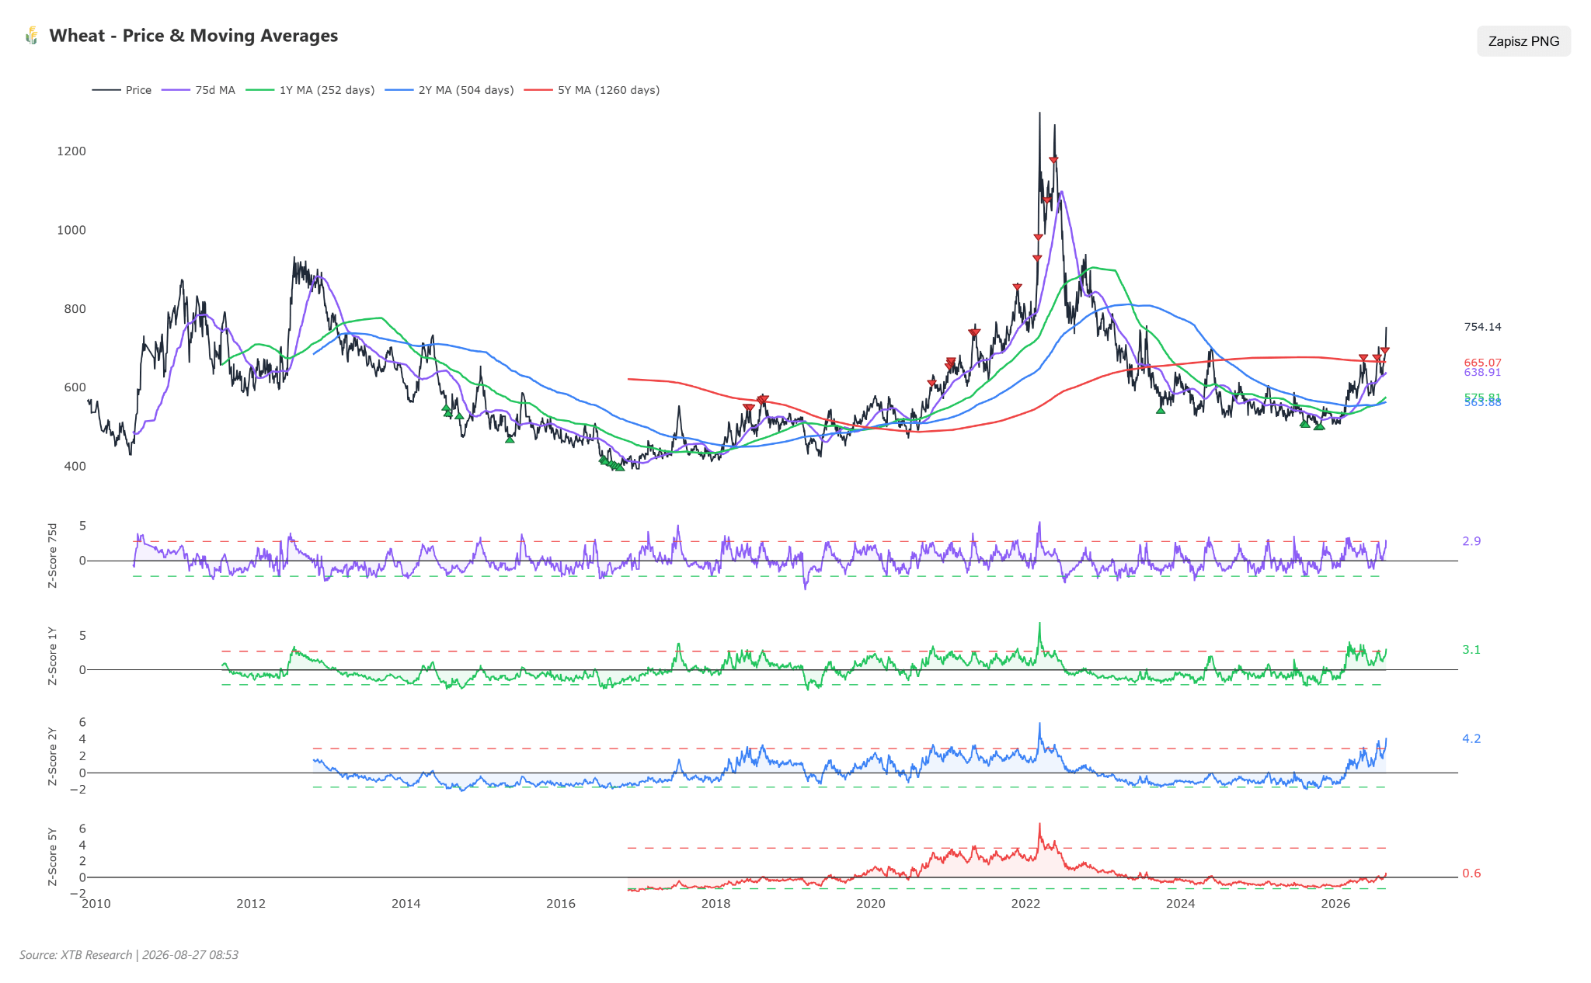
Task: Click the "Z-Score 75d" axis title
Action: pos(53,555)
